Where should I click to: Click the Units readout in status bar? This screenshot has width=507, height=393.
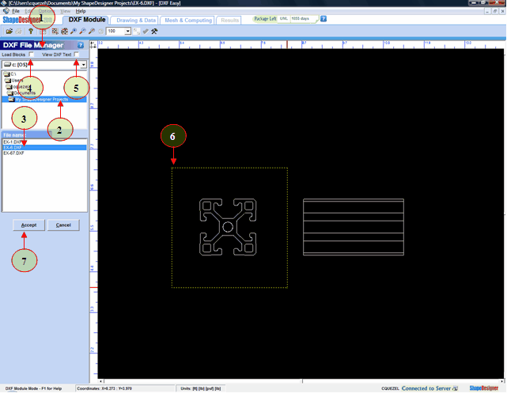click(x=201, y=388)
